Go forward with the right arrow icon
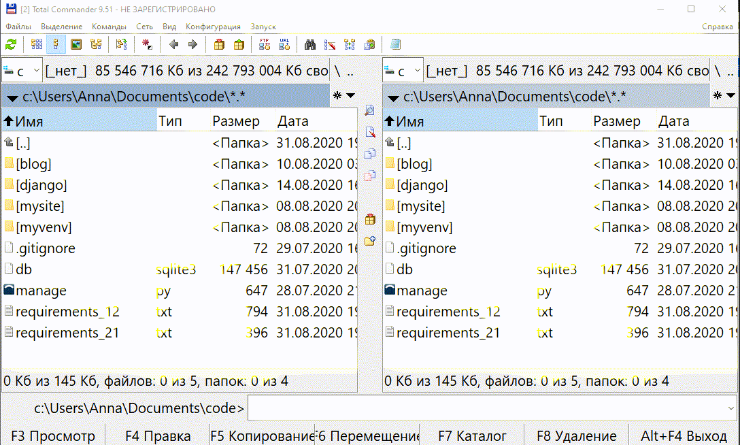 coord(192,45)
